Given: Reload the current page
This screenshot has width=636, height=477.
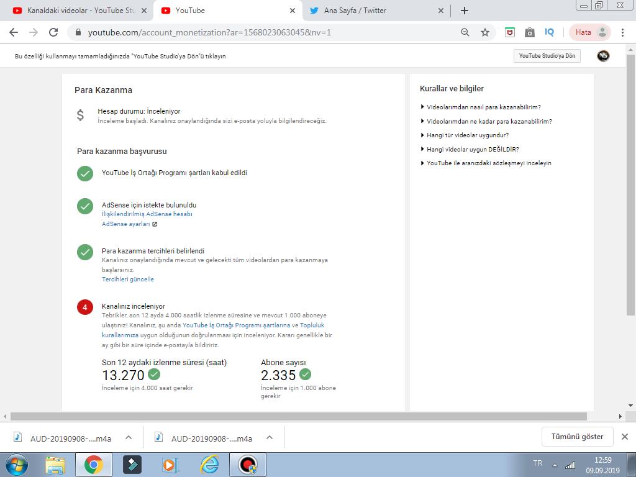Looking at the screenshot, I should tap(53, 32).
